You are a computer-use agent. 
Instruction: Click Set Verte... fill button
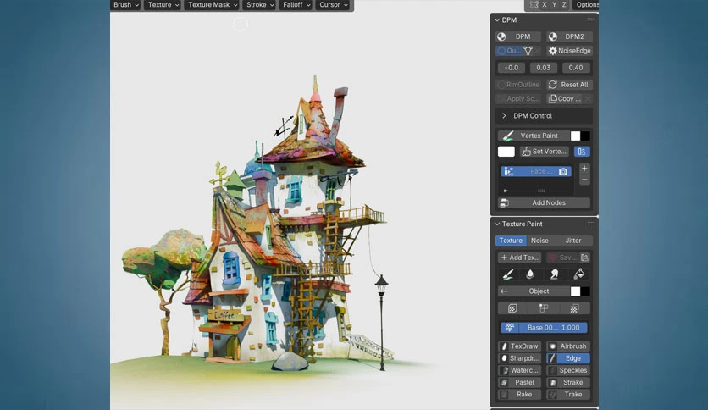[544, 152]
